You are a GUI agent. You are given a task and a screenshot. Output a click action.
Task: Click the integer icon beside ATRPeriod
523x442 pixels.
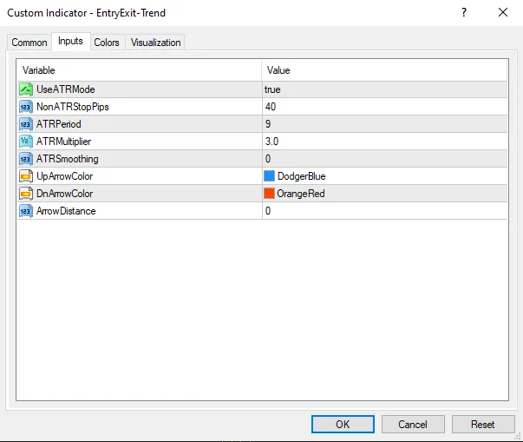pos(26,124)
